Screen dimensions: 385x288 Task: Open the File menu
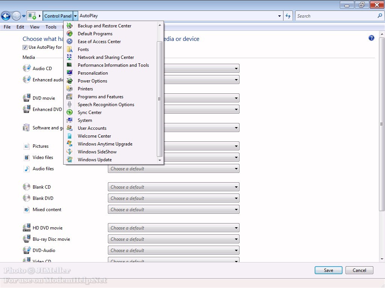pyautogui.click(x=7, y=27)
